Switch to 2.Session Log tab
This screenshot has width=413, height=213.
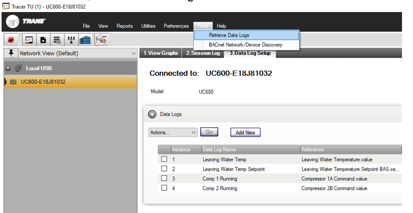[203, 53]
